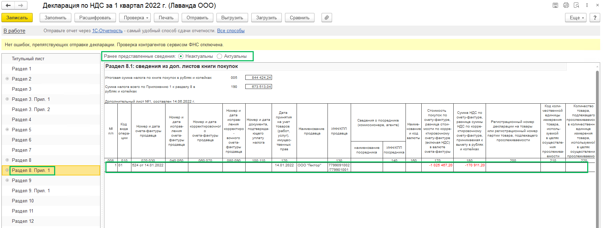Click the back navigation arrow

point(8,5)
